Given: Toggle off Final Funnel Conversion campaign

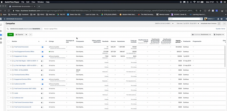Looking at the screenshot, I should point(42,47).
